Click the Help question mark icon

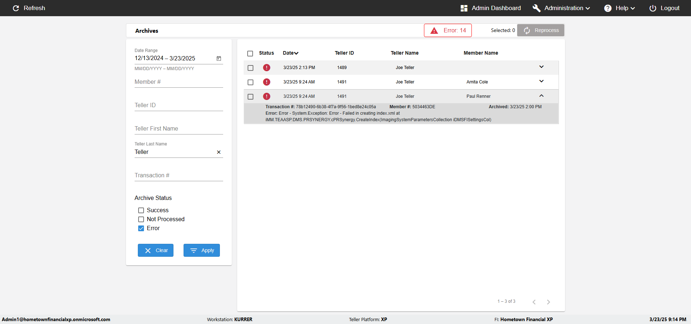[608, 8]
